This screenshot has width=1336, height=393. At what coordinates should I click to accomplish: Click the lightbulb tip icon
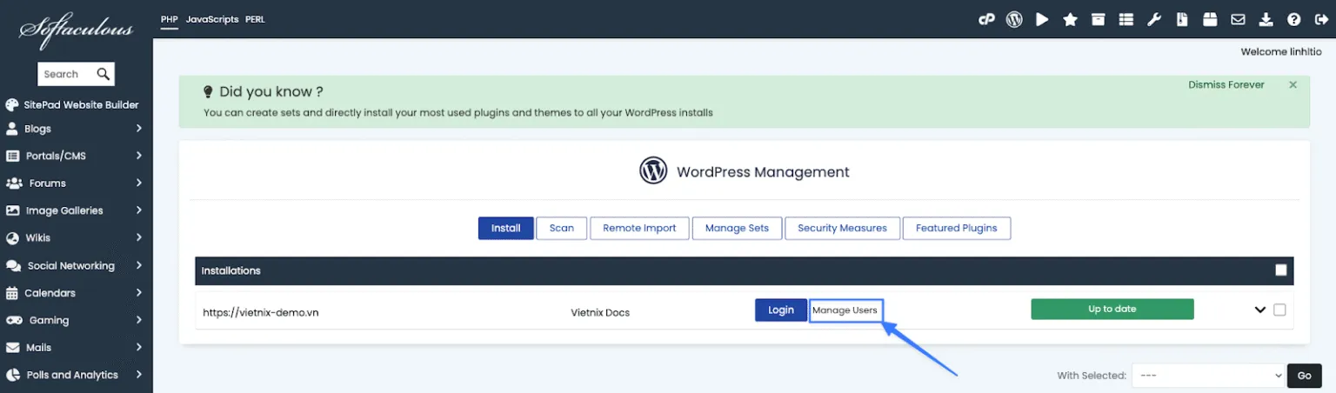(208, 91)
